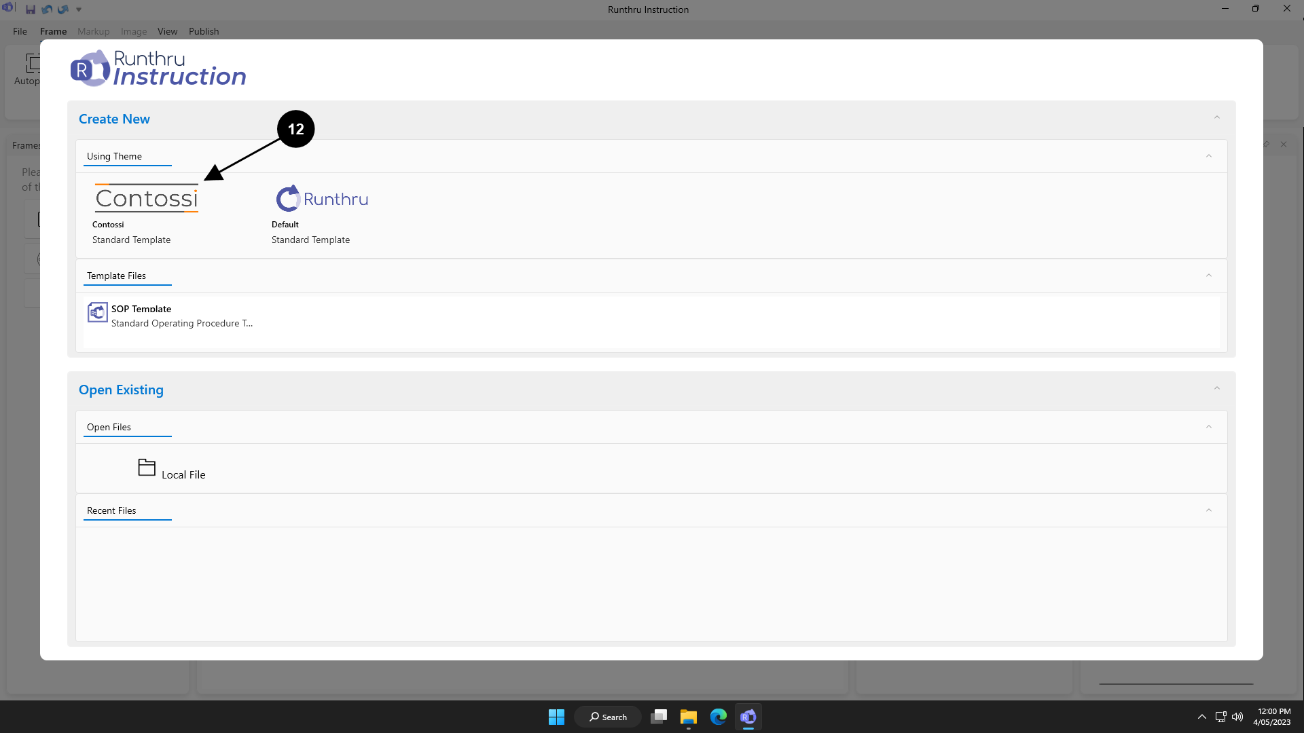Viewport: 1304px width, 733px height.
Task: Collapse the Create New section
Action: pos(1216,118)
